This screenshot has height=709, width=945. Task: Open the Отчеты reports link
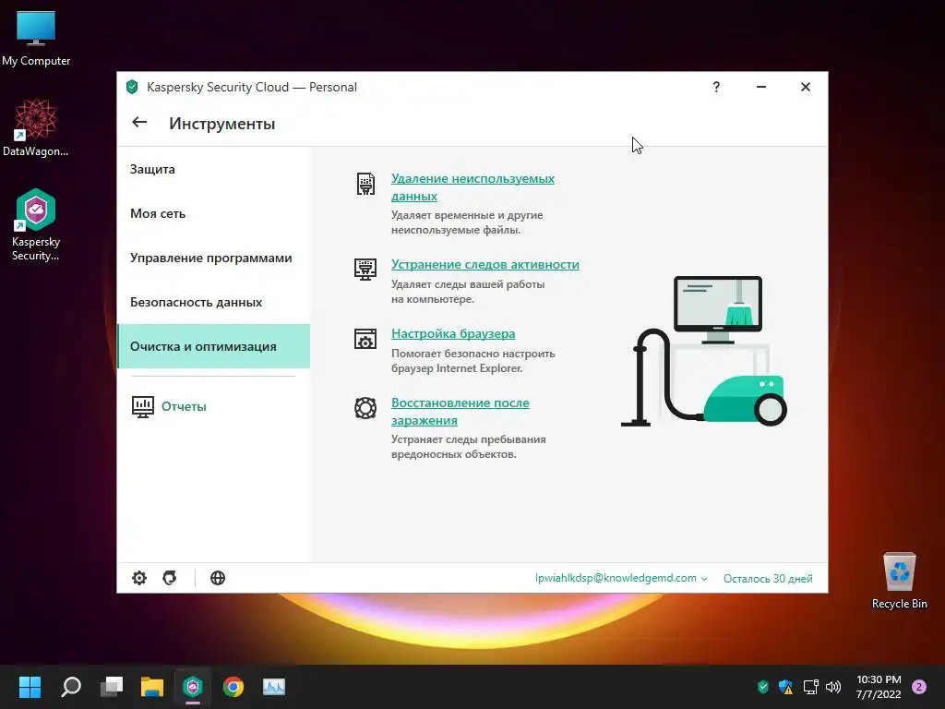click(184, 406)
